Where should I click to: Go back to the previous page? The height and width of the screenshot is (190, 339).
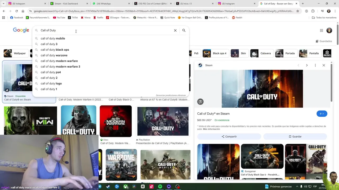tap(4, 11)
